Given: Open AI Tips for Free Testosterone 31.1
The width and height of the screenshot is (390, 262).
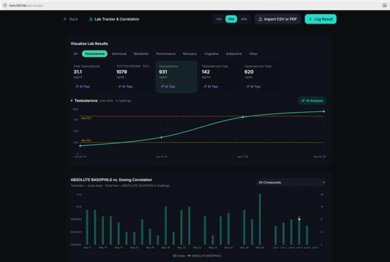Looking at the screenshot, I should pos(83,87).
